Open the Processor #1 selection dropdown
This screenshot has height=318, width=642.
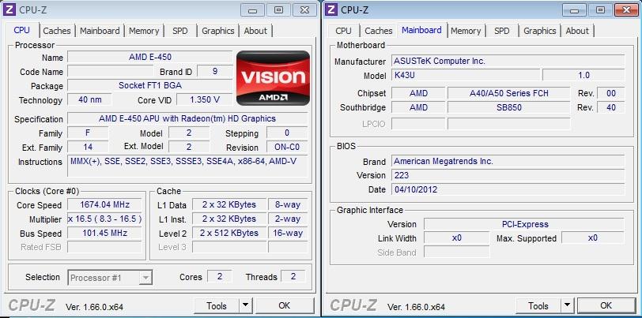click(x=110, y=278)
